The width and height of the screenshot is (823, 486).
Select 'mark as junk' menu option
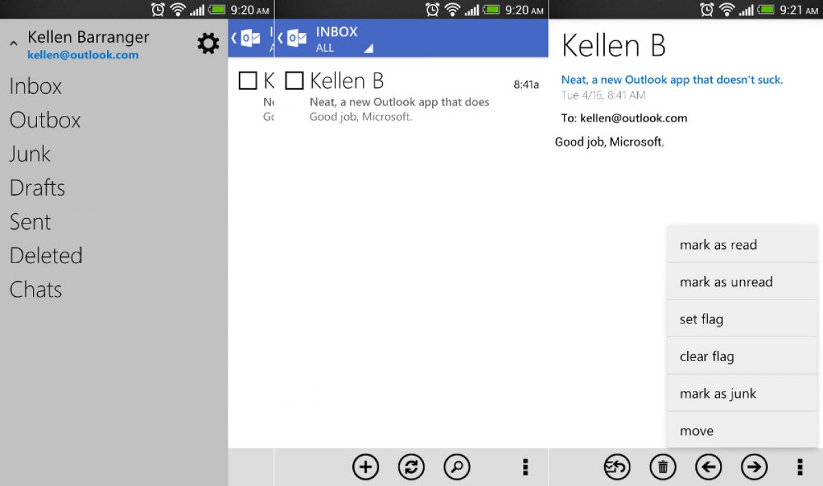[x=718, y=393]
